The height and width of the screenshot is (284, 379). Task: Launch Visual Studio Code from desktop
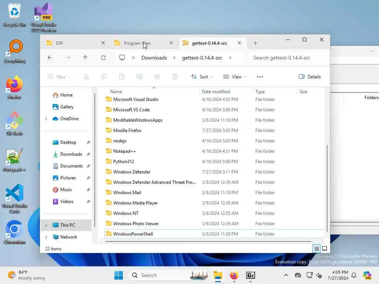tap(14, 199)
